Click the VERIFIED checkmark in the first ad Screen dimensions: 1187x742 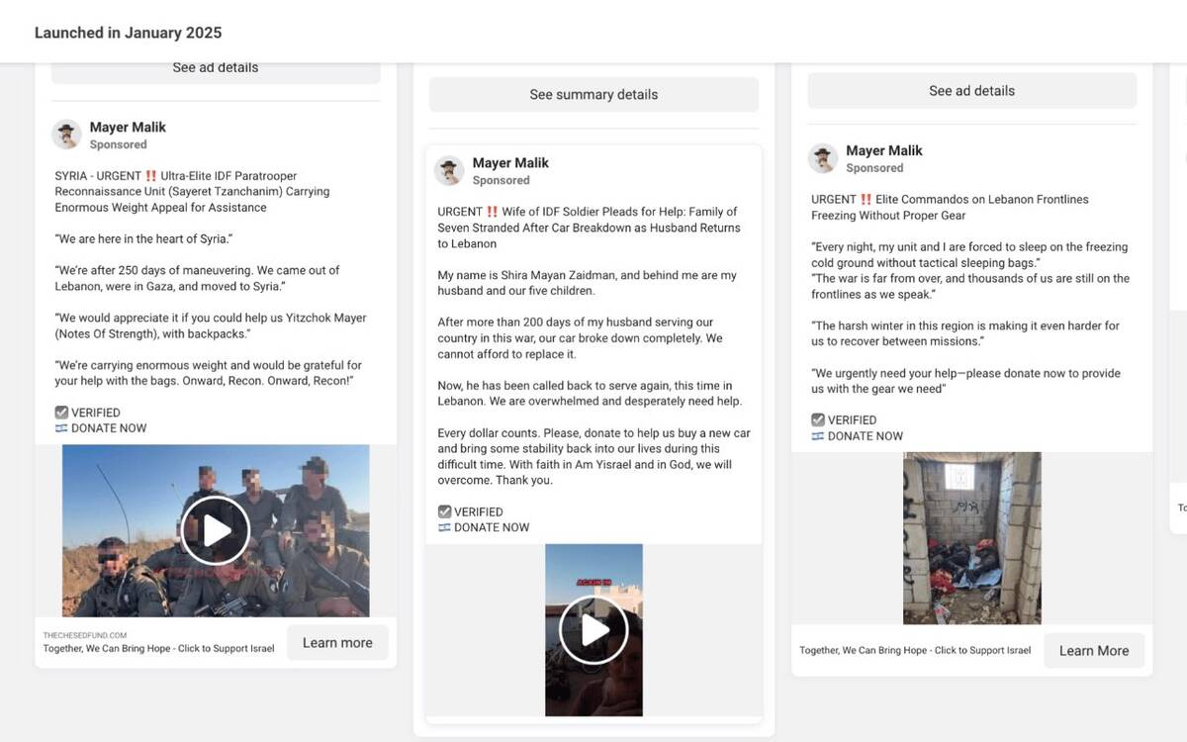pyautogui.click(x=61, y=413)
